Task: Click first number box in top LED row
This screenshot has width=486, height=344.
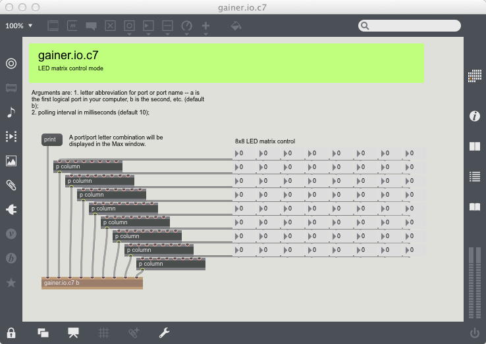Action: [244, 153]
